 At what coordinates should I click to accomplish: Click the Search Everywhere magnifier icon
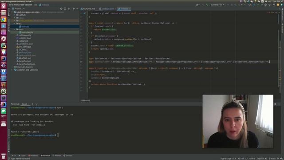pos(274,5)
